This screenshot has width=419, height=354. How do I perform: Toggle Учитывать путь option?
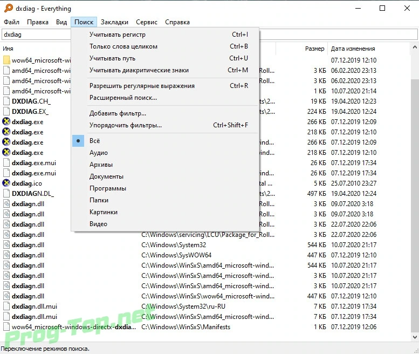click(x=165, y=58)
